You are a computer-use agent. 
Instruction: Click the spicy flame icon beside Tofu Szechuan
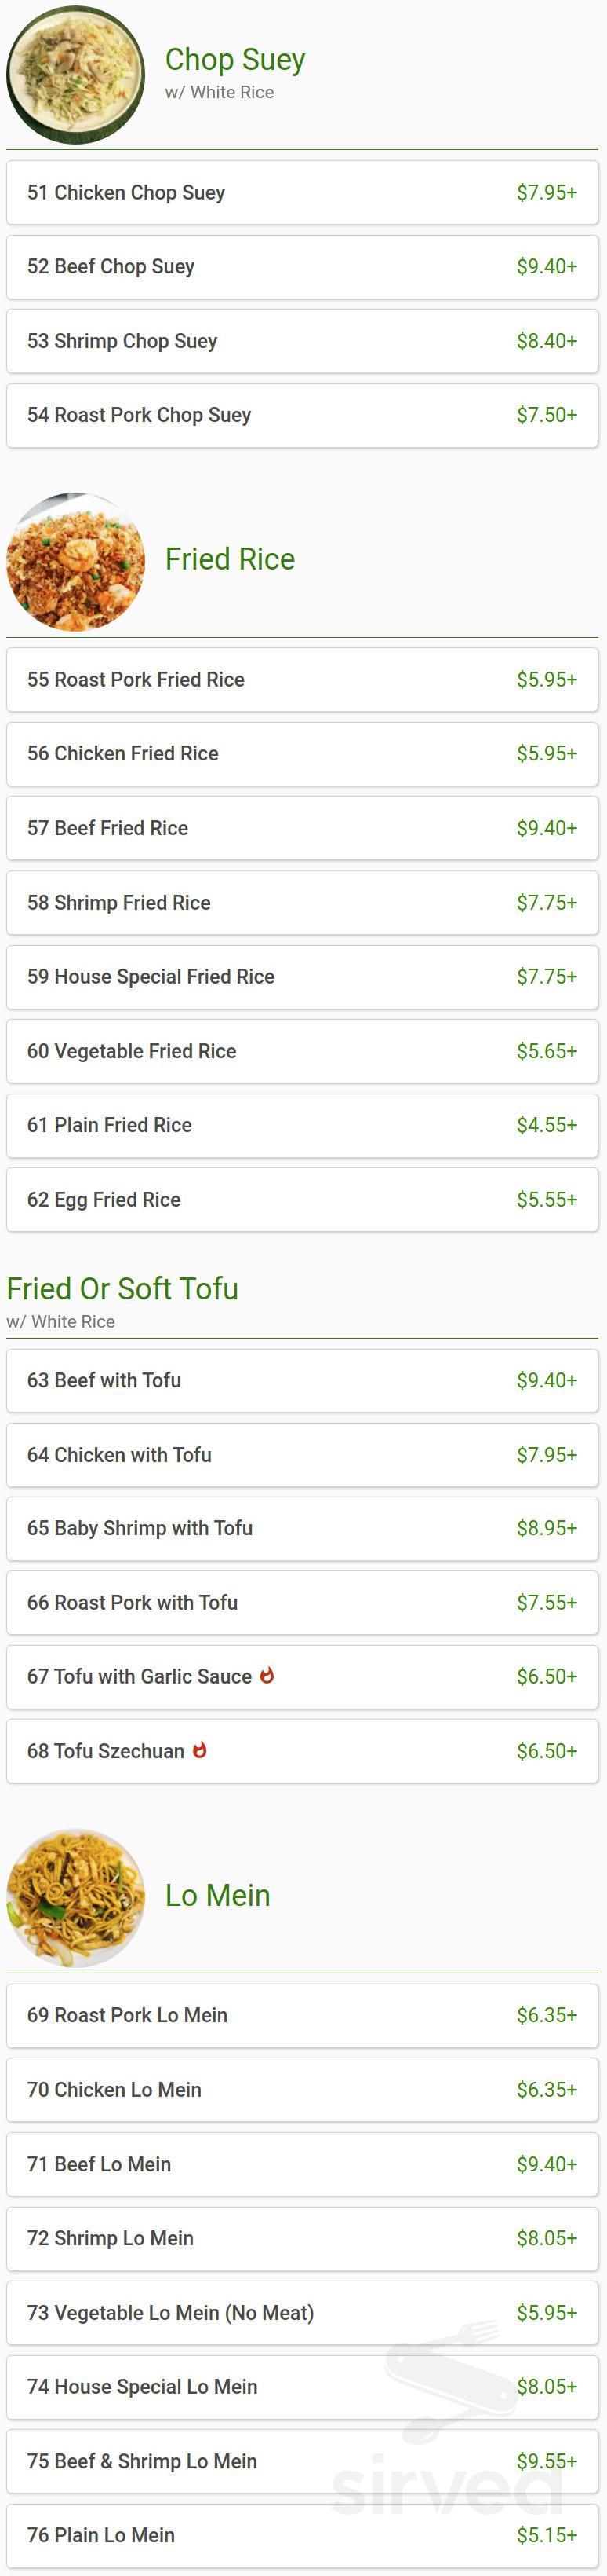[200, 1750]
